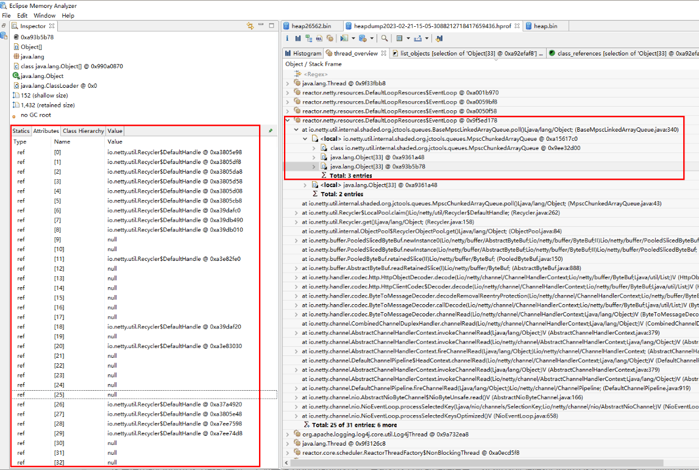Image resolution: width=699 pixels, height=470 pixels.
Task: Open the Window menu
Action: (x=44, y=16)
